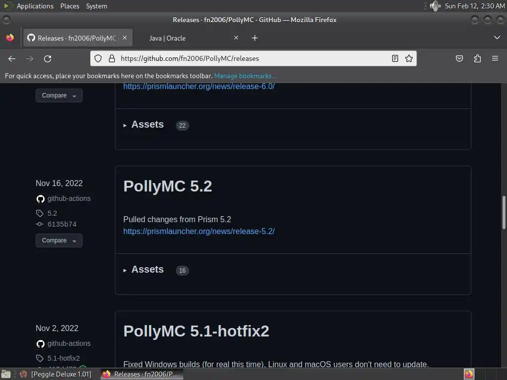This screenshot has width=507, height=380.
Task: Click the show desktop icon in bottom panel
Action: 6,374
